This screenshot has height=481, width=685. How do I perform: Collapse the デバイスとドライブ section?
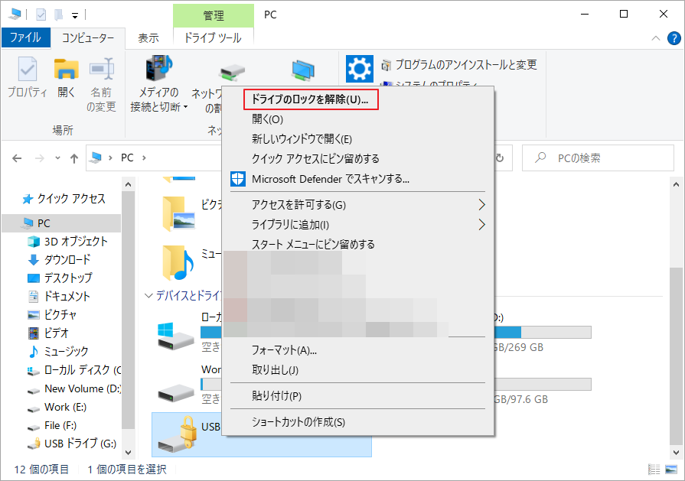coord(149,294)
